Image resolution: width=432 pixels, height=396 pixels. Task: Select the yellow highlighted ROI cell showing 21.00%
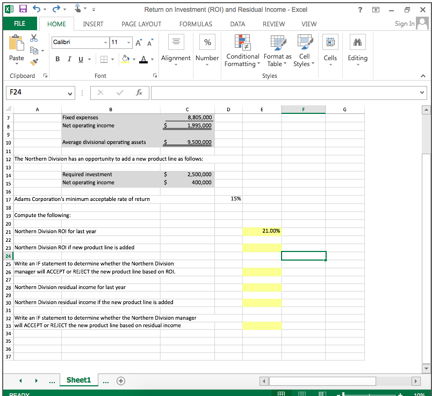click(x=262, y=231)
